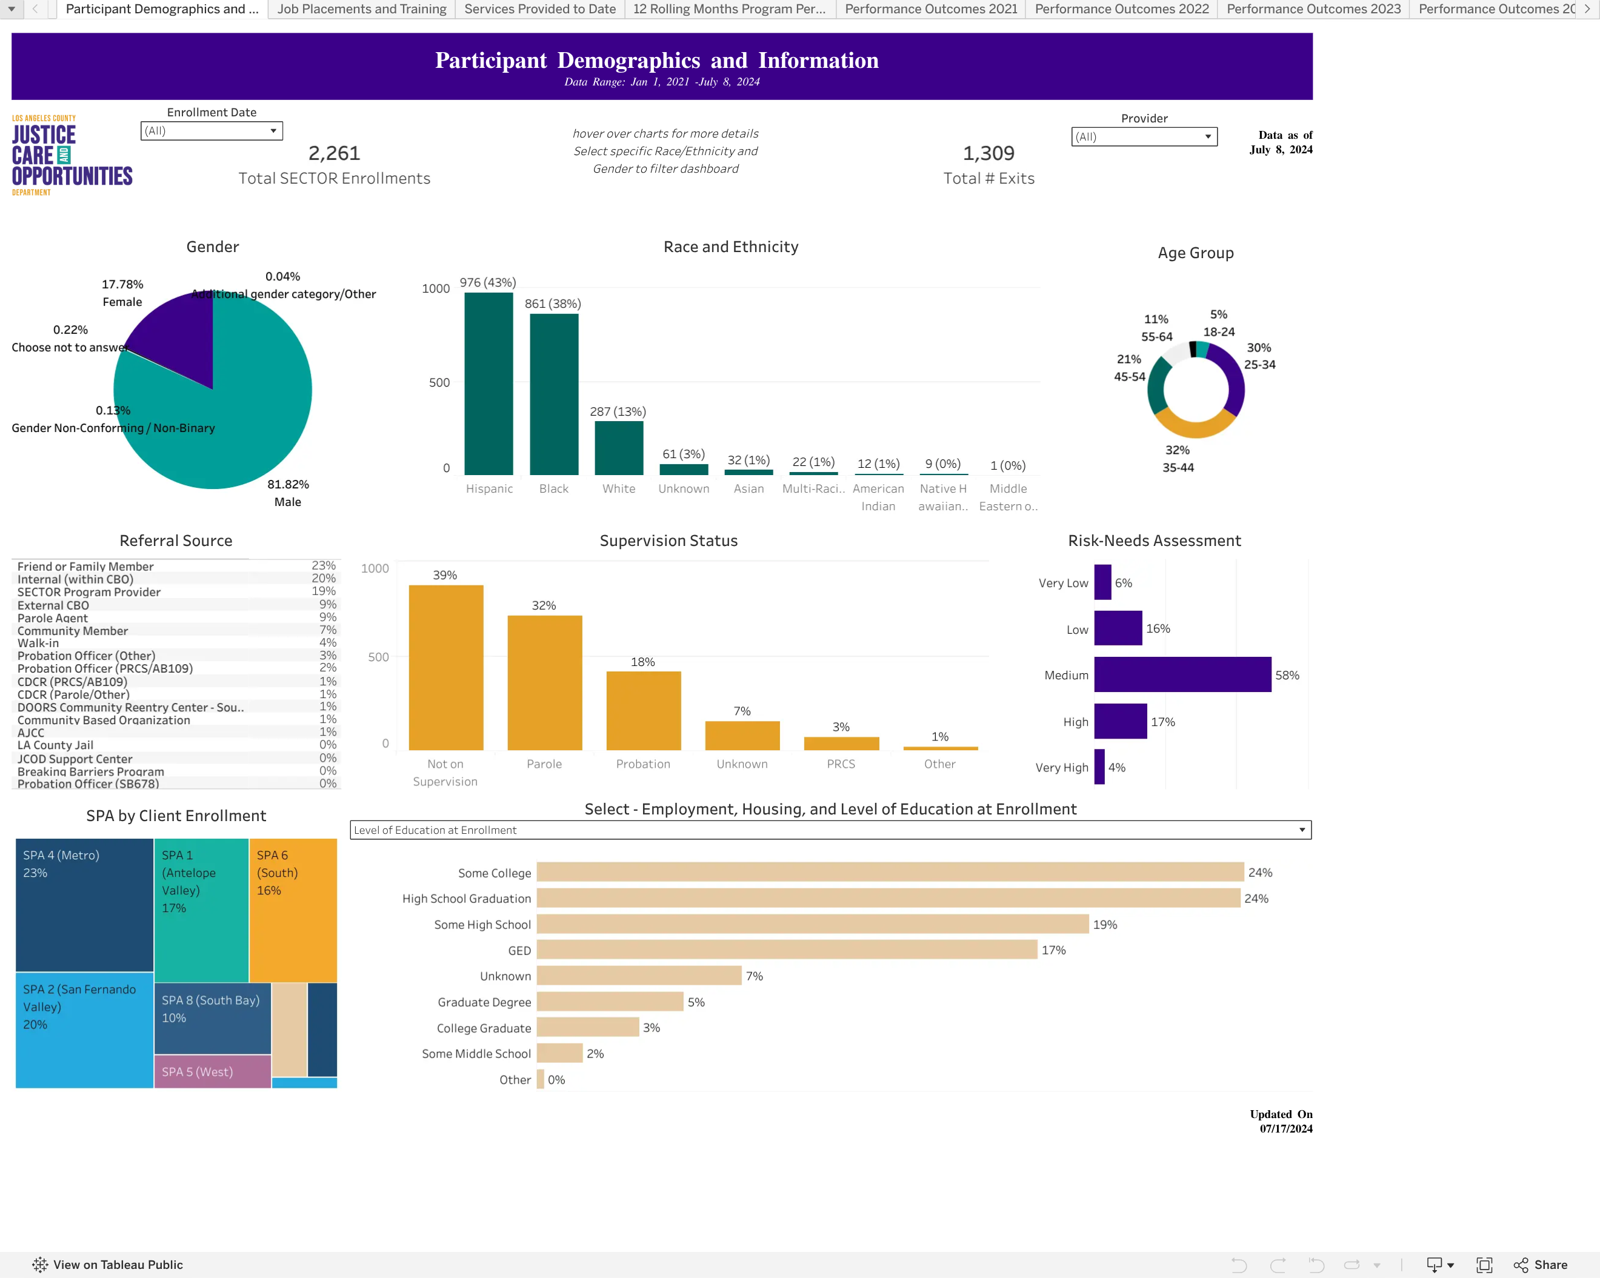
Task: Select the Parole Agent referral row
Action: (176, 617)
